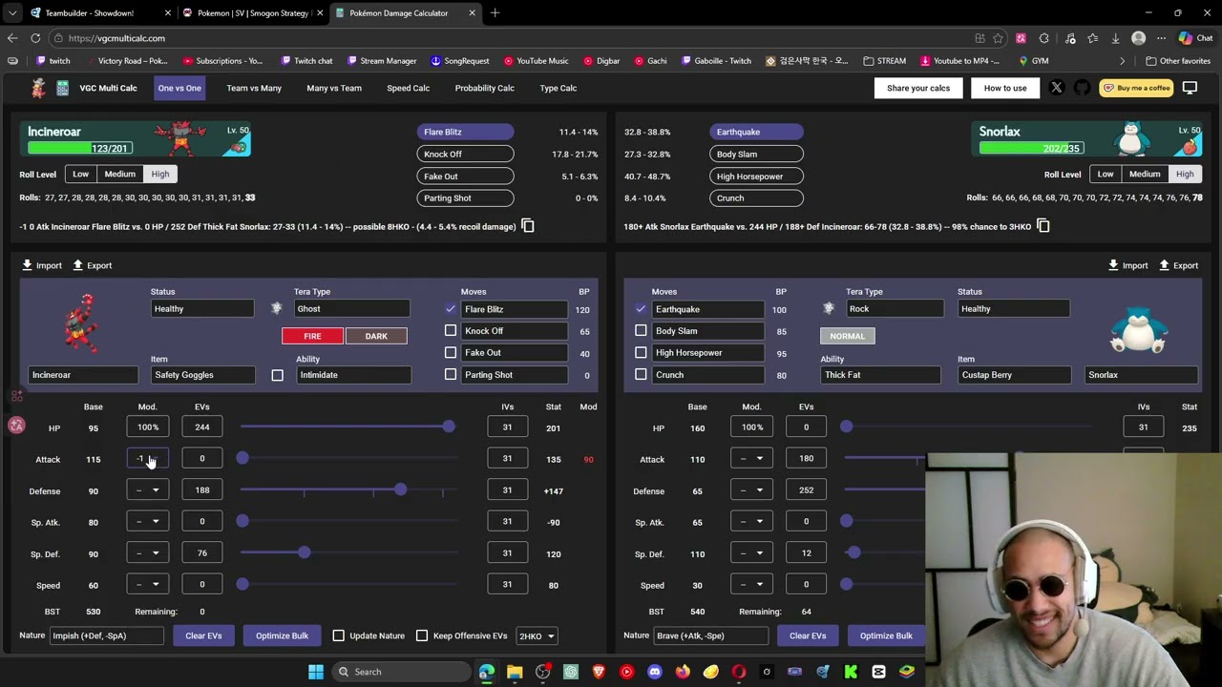Image resolution: width=1222 pixels, height=687 pixels.
Task: Click the Incineroar sprite in the left panel
Action: click(82, 323)
